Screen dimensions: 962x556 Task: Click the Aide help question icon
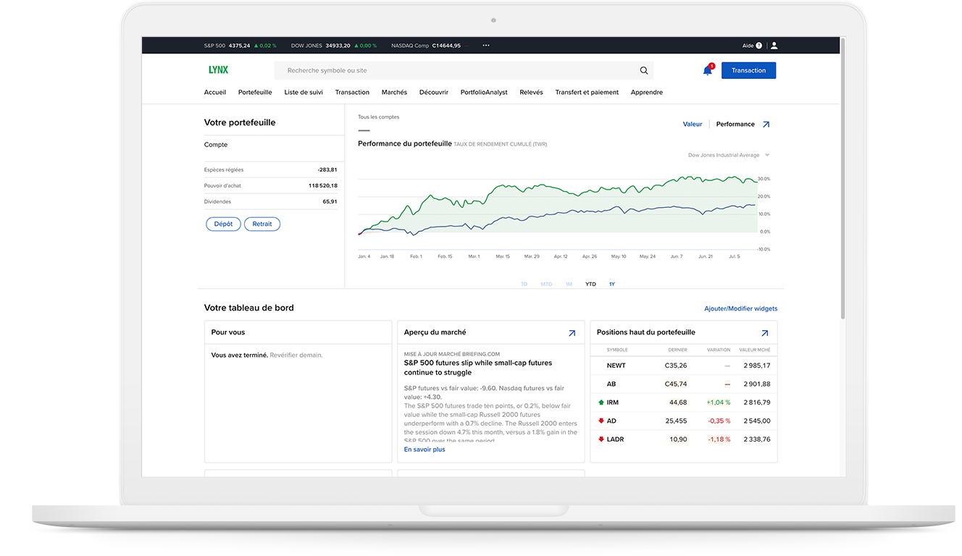pyautogui.click(x=759, y=46)
